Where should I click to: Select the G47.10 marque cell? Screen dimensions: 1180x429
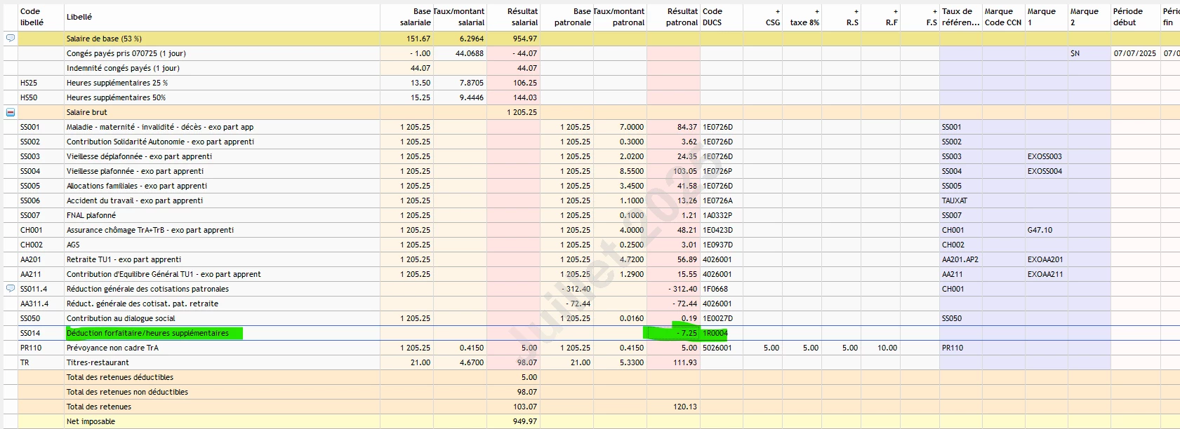pos(1040,230)
